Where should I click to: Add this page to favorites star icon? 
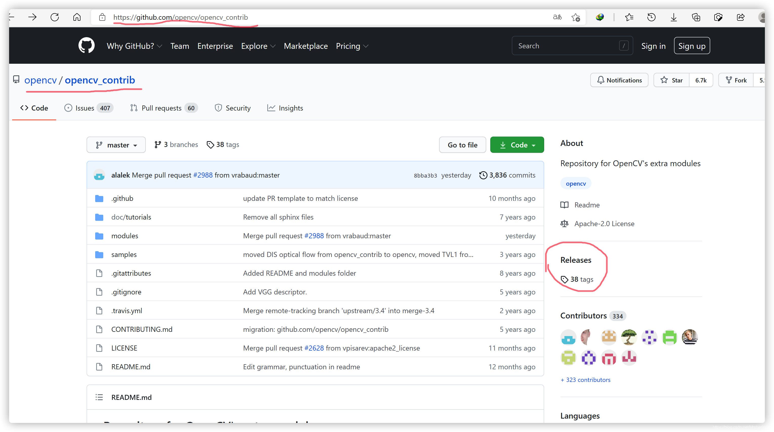575,17
